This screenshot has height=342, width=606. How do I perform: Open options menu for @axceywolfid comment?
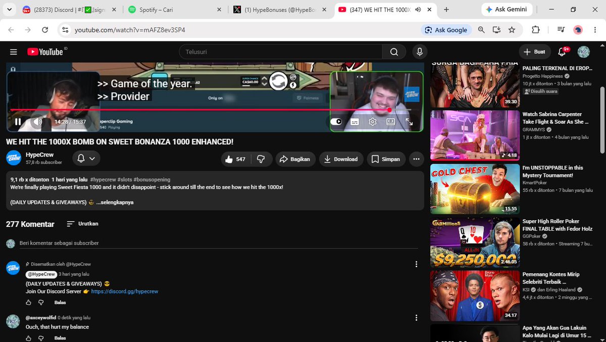(416, 318)
